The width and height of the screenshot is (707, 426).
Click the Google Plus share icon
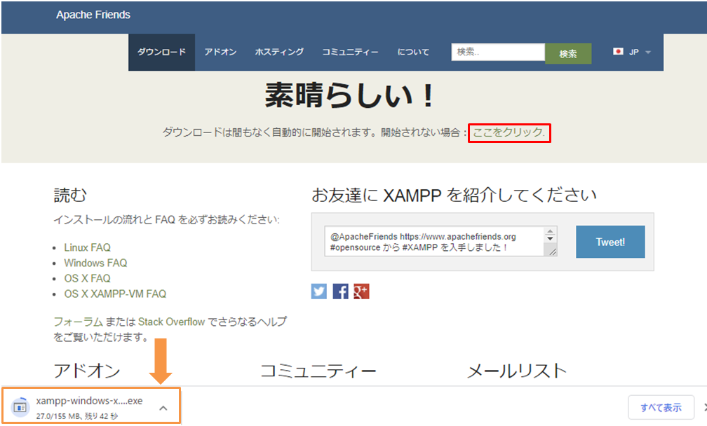coord(361,291)
